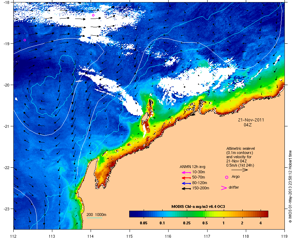The width and height of the screenshot is (295, 238).
Task: Click the blue 80-120m legend arrow
Action: (186, 183)
